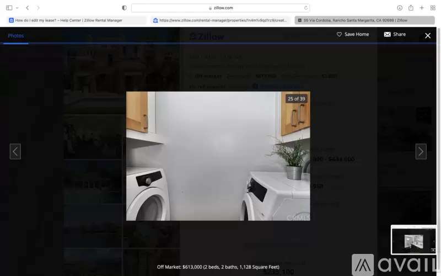
Task: Show the previous photo with left arrow
Action: click(x=15, y=151)
